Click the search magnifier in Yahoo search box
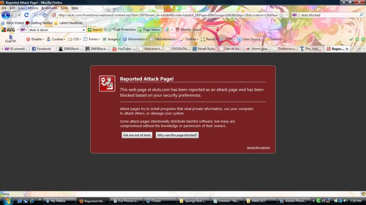 pyautogui.click(x=361, y=15)
